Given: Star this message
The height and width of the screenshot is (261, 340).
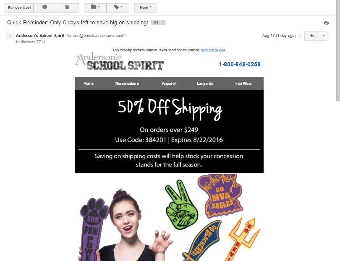Looking at the screenshot, I should tap(300, 36).
